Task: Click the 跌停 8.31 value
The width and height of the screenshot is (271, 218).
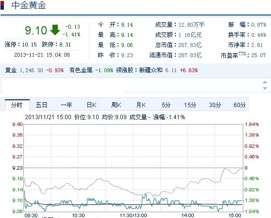Action: (65, 45)
